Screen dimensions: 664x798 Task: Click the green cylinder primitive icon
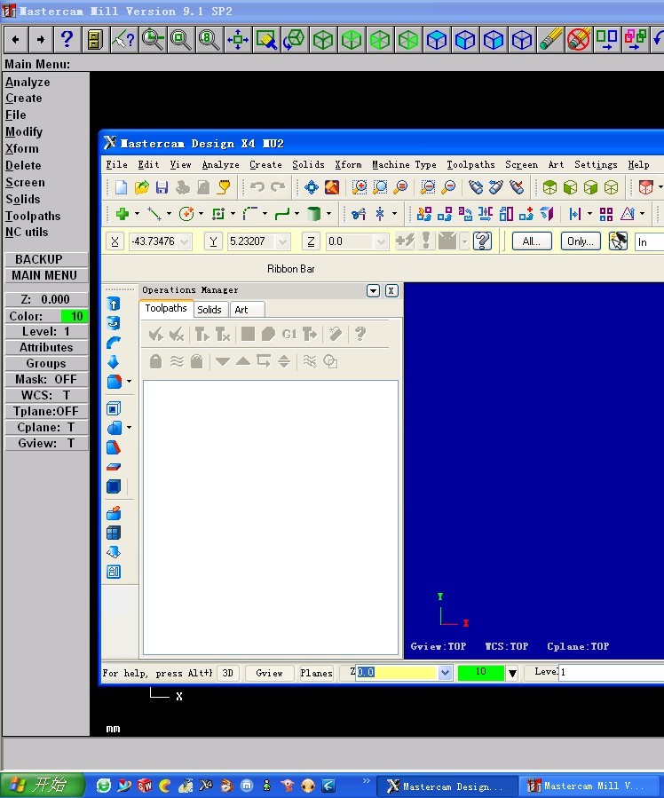coord(314,214)
